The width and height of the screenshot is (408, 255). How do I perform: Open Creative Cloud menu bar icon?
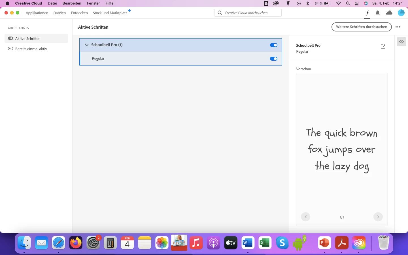tap(276, 3)
